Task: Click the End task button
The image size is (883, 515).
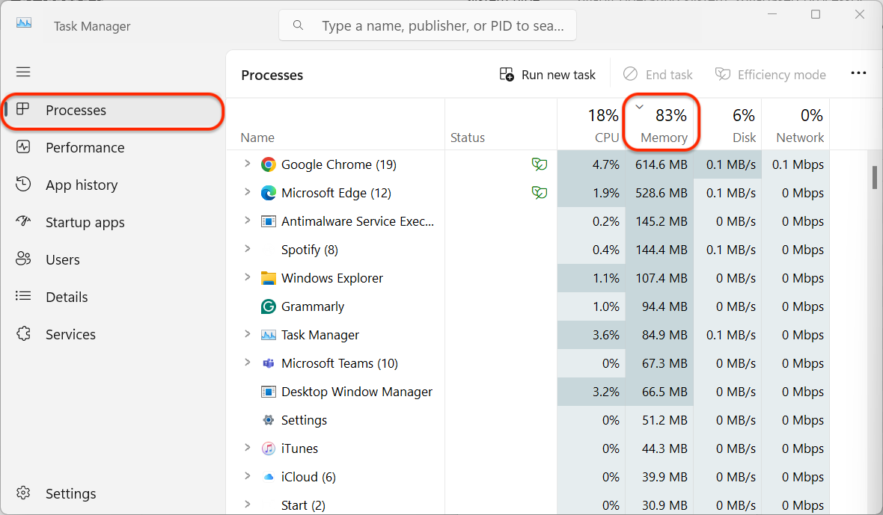Action: tap(658, 75)
